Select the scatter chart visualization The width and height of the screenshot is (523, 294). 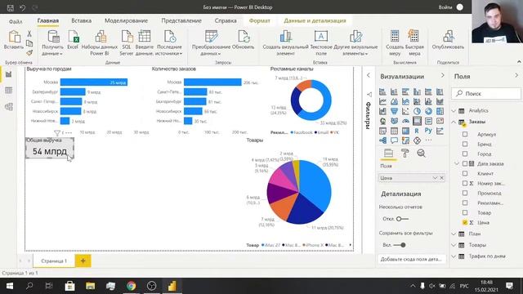click(x=405, y=111)
